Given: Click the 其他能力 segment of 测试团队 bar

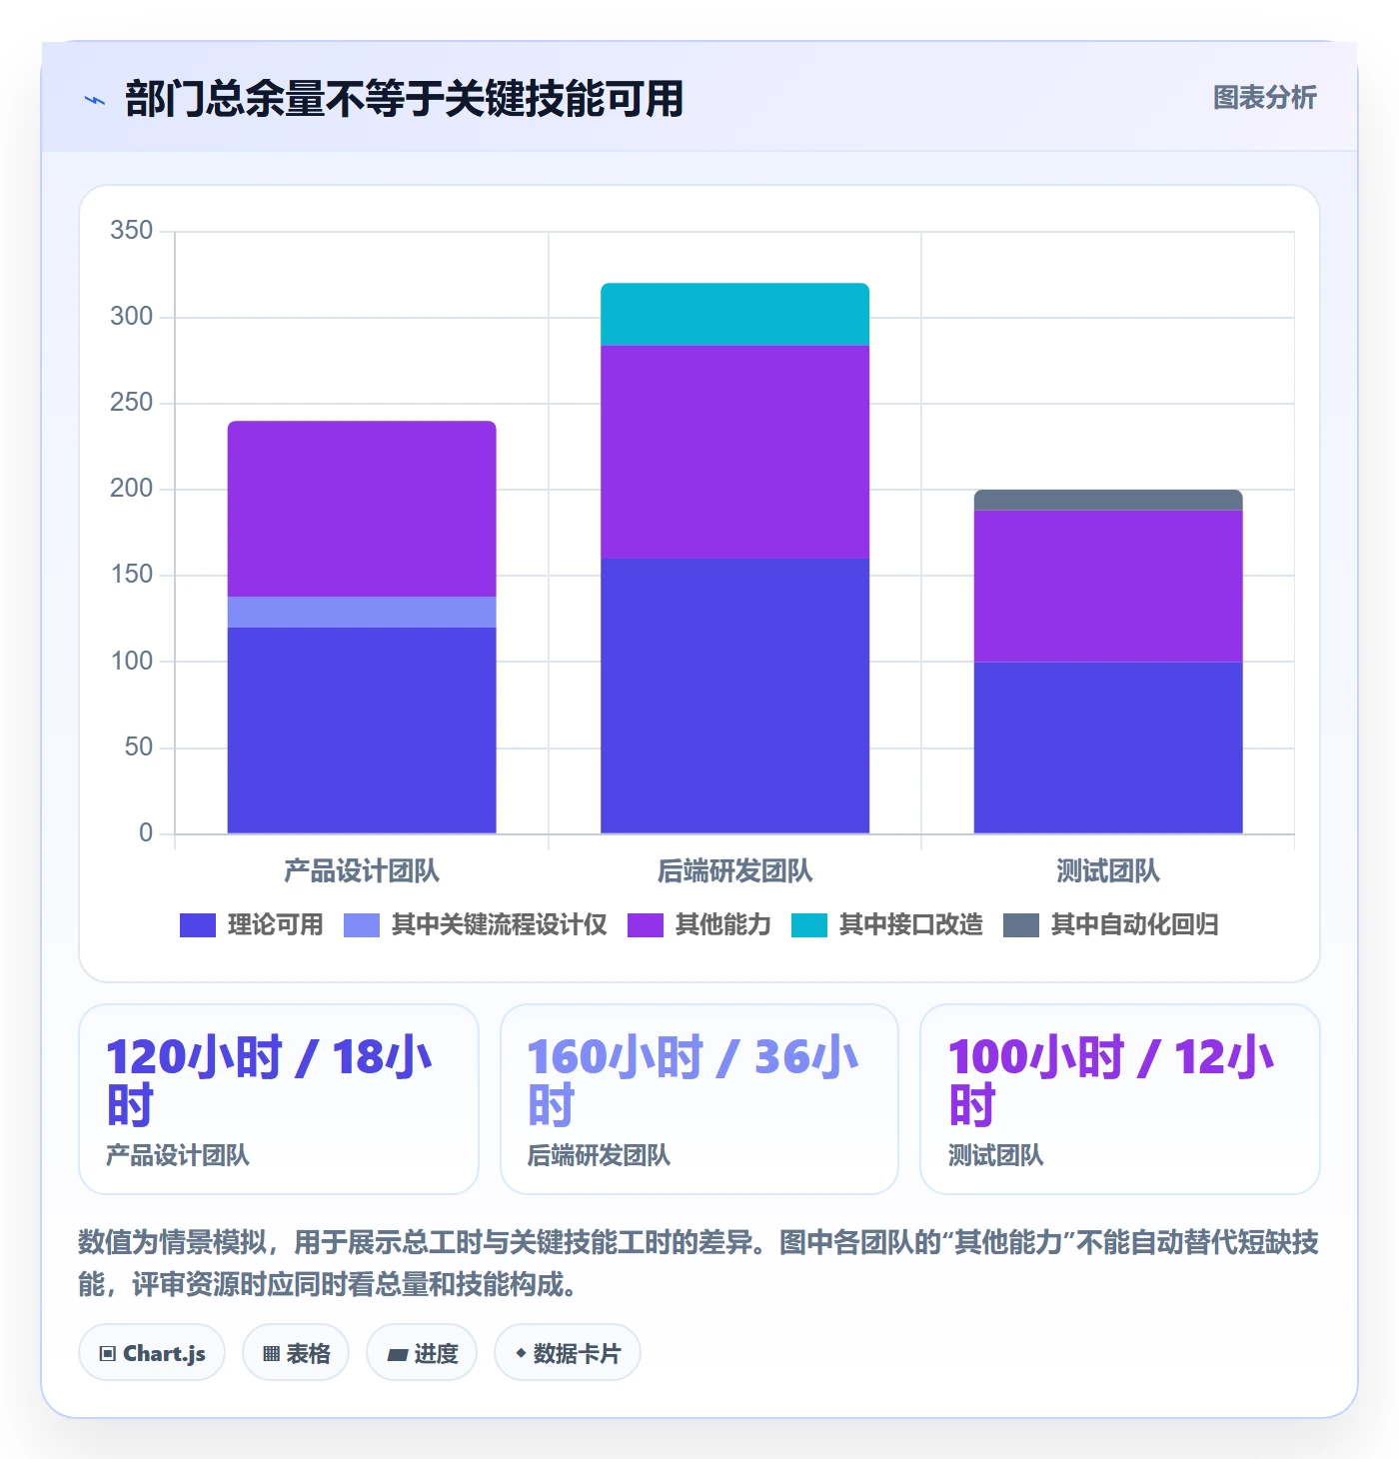Looking at the screenshot, I should pos(1108,586).
